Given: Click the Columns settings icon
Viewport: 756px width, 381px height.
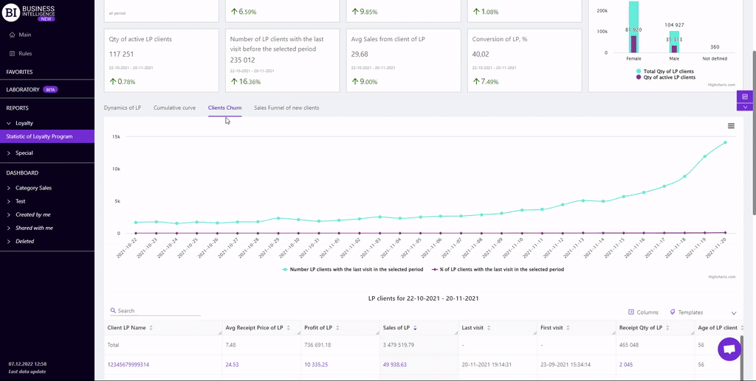Looking at the screenshot, I should click(631, 312).
